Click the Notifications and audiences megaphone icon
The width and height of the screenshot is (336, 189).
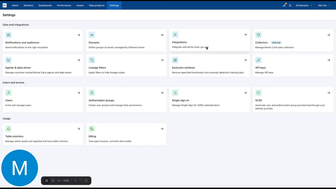[x=8, y=35]
